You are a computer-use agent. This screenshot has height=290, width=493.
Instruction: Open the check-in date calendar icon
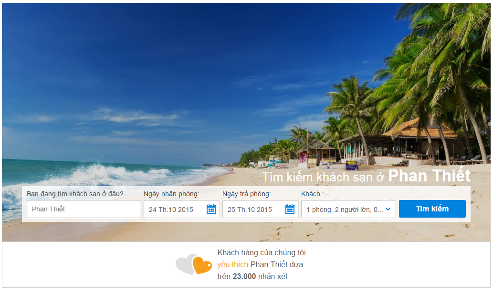click(x=211, y=209)
